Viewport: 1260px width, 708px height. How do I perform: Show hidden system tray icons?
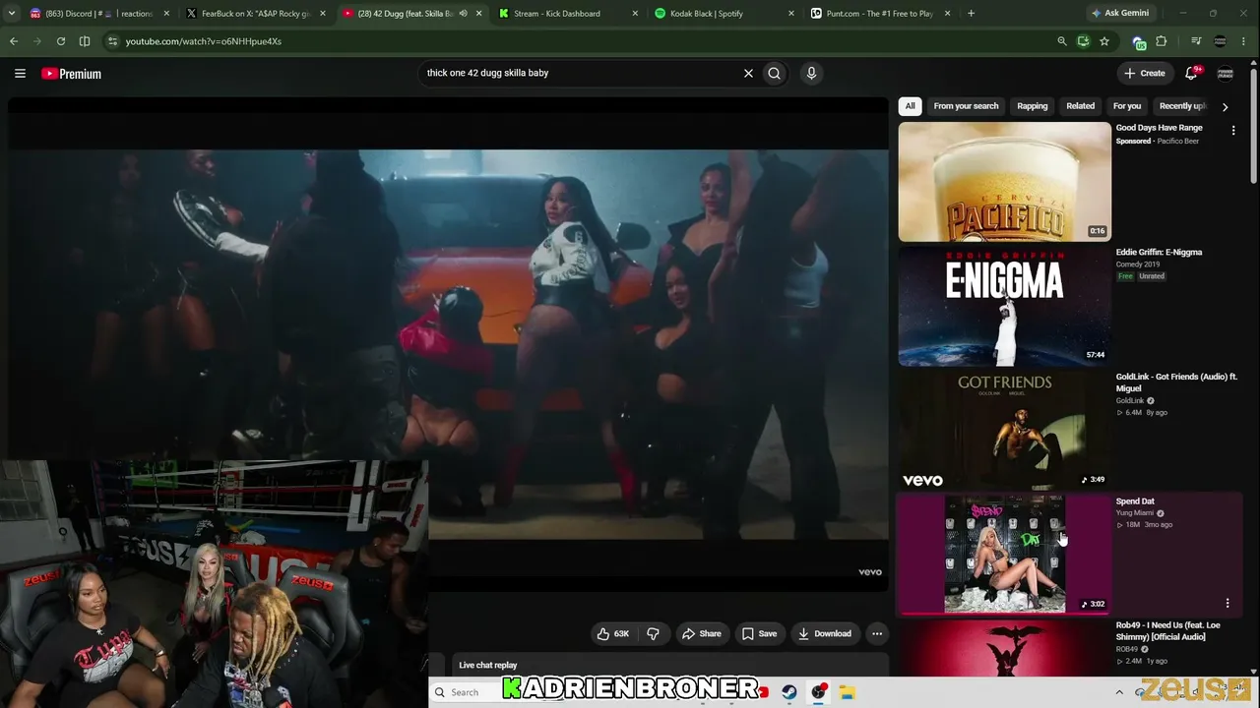click(x=1119, y=692)
